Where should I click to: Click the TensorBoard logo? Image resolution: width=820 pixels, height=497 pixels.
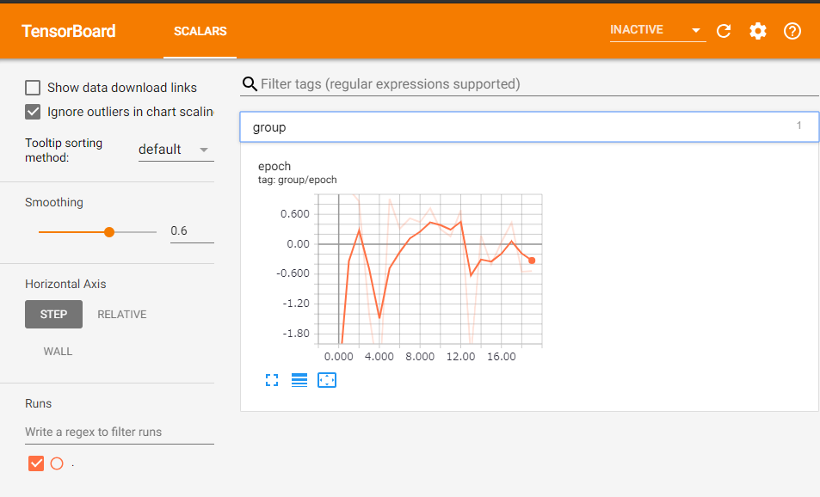69,31
